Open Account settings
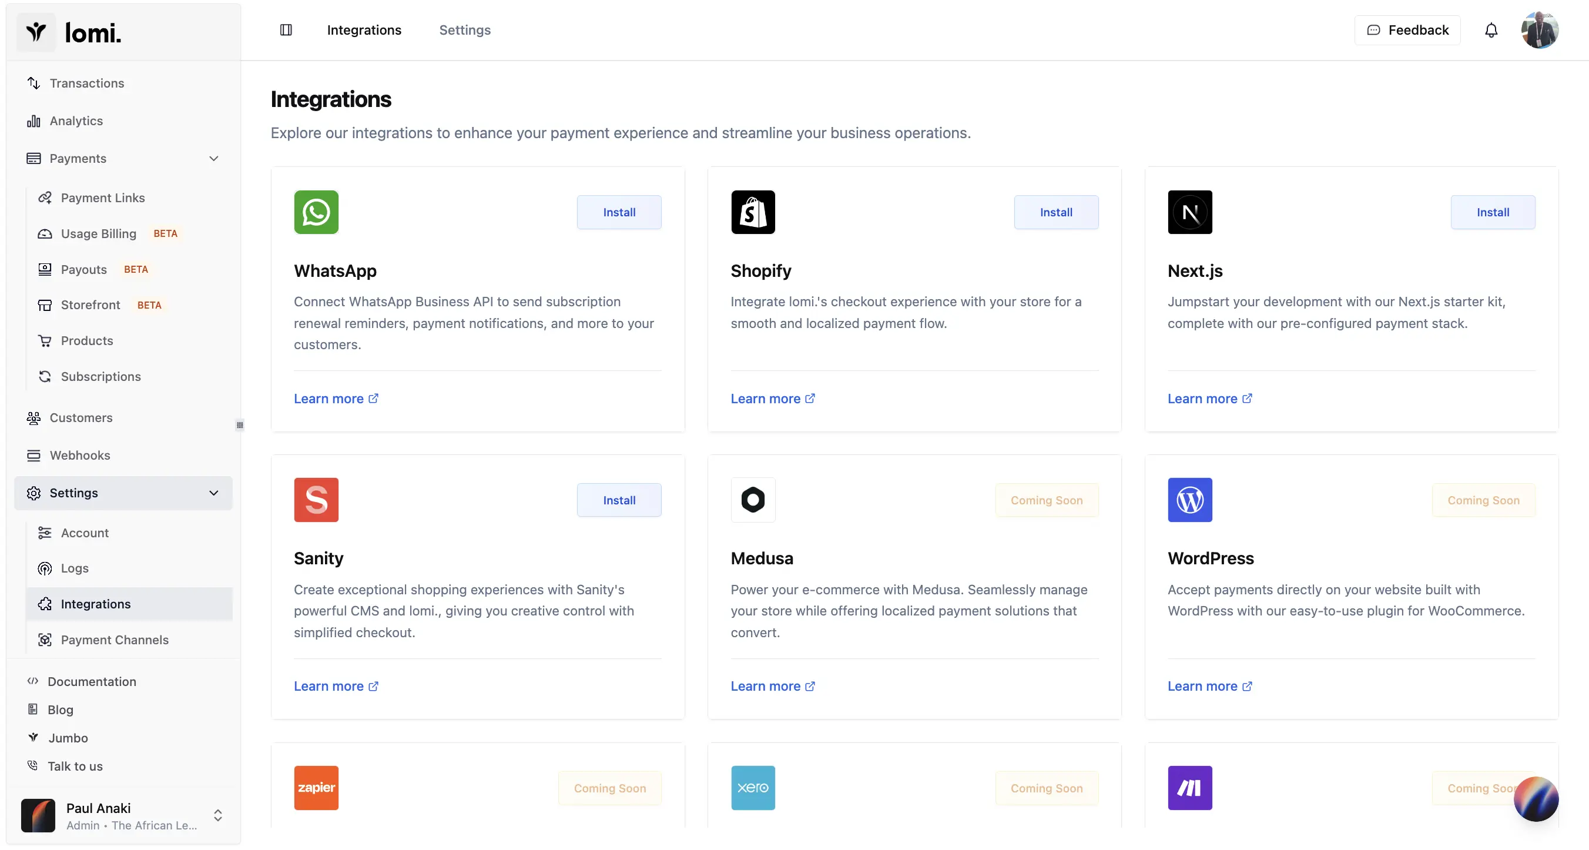The image size is (1589, 850). pyautogui.click(x=129, y=533)
